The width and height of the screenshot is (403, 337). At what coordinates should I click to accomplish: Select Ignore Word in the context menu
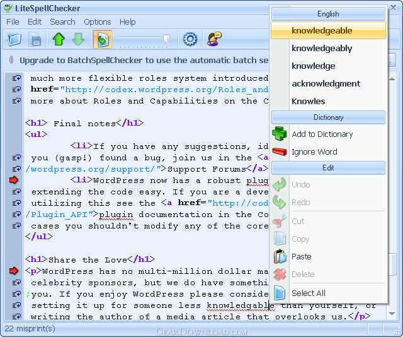click(x=314, y=151)
